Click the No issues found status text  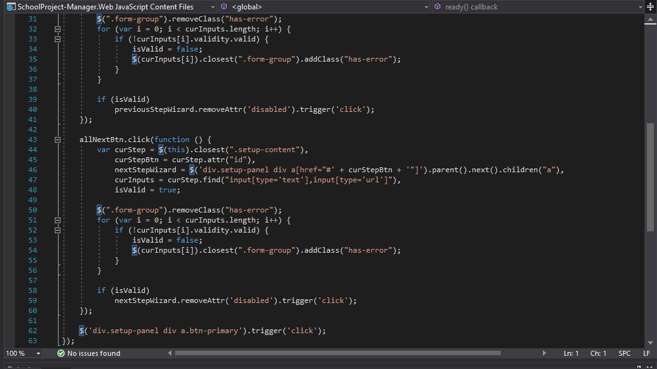[x=94, y=353]
